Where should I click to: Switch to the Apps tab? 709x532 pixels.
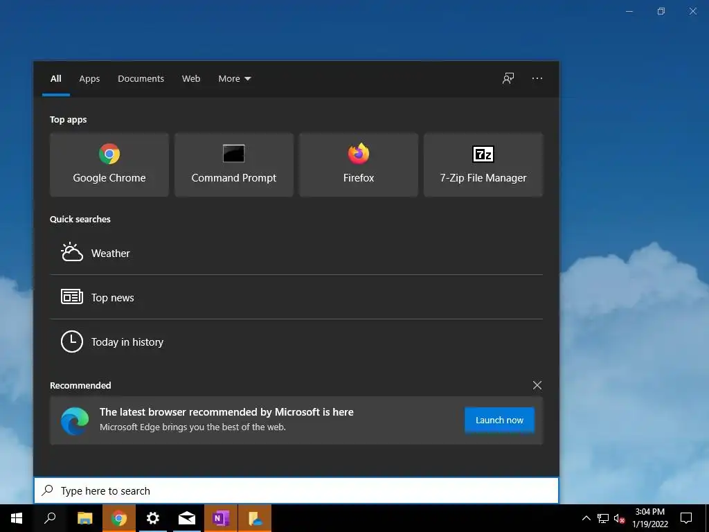click(89, 78)
